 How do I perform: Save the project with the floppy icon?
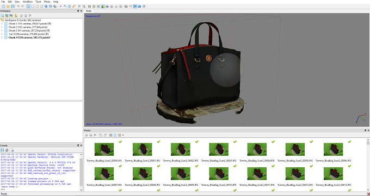point(13,7)
